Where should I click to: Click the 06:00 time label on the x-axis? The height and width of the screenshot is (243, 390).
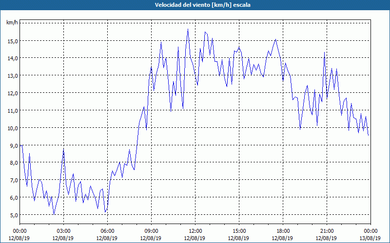click(107, 231)
